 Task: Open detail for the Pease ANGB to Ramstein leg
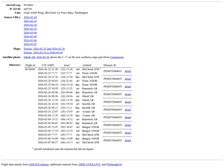pyautogui.click(x=128, y=87)
